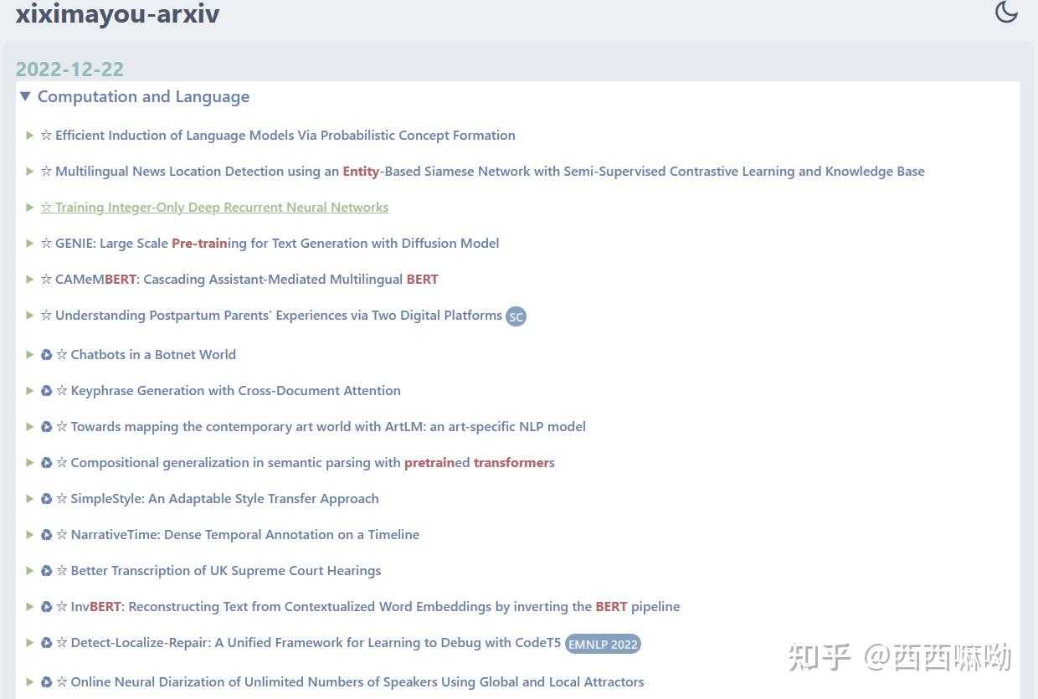Click the EMNLP 2022 badge

click(x=603, y=644)
